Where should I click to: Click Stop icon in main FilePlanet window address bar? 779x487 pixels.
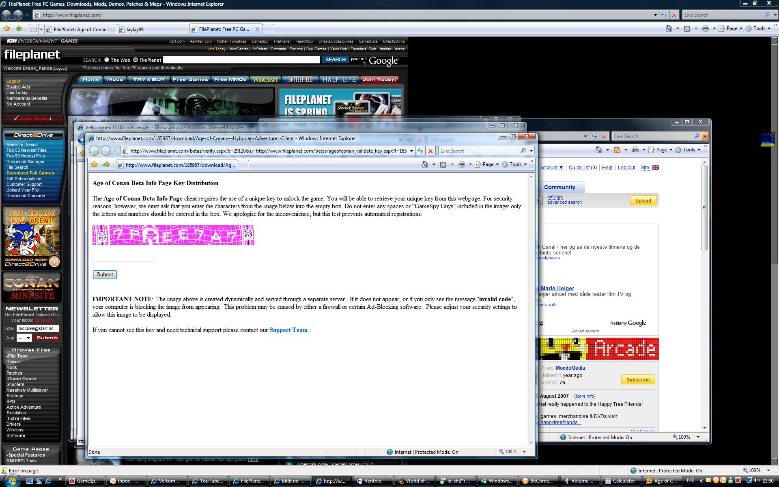click(674, 15)
